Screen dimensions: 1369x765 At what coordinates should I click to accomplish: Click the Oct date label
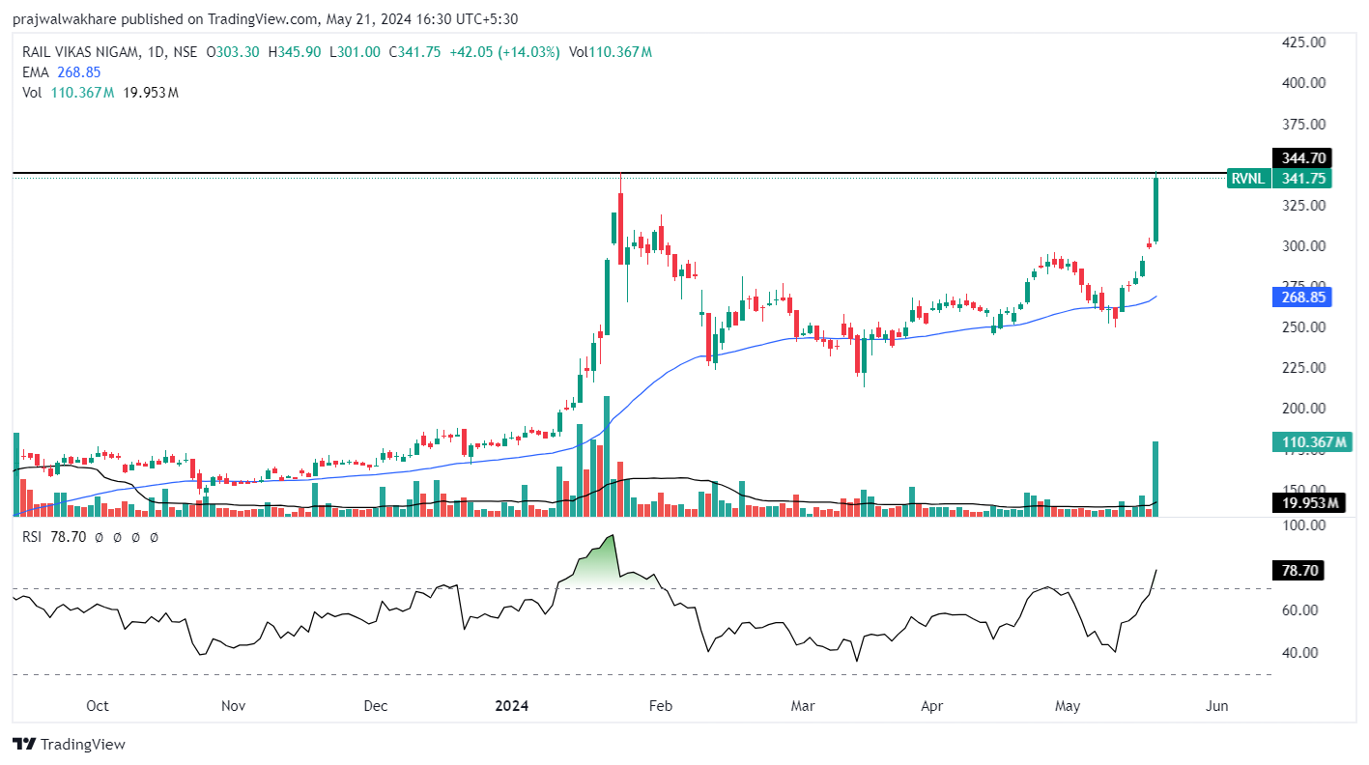click(x=98, y=706)
